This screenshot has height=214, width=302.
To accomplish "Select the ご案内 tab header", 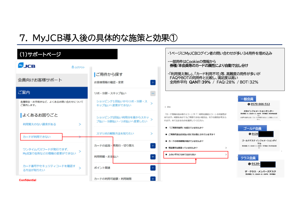I will 52,92.
